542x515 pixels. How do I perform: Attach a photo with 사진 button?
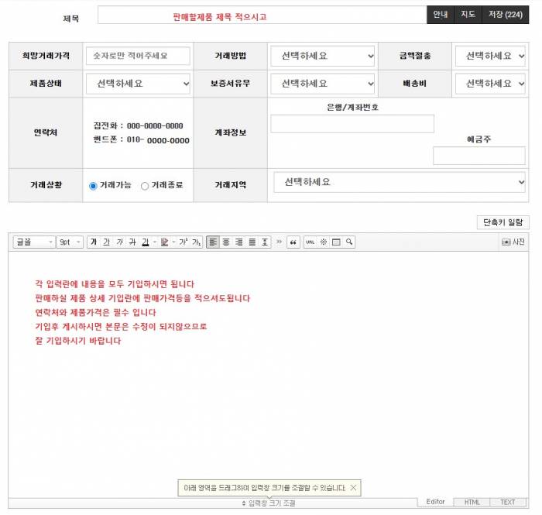513,242
